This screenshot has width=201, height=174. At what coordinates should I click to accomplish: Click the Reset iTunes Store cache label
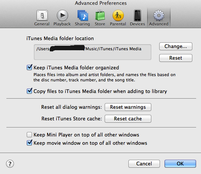pyautogui.click(x=72, y=118)
